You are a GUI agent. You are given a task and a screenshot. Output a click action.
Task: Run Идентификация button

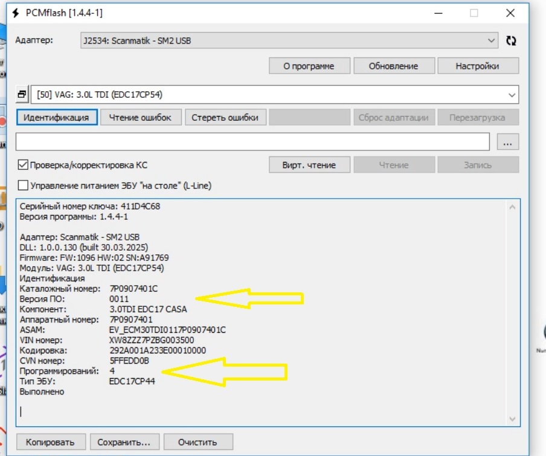(x=57, y=117)
